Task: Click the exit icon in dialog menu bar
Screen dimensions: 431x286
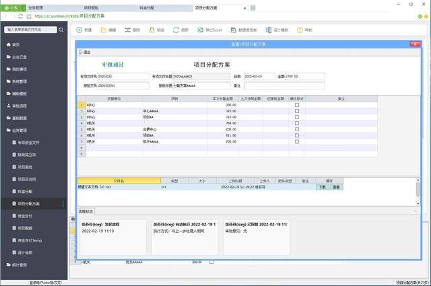Action: coord(80,52)
